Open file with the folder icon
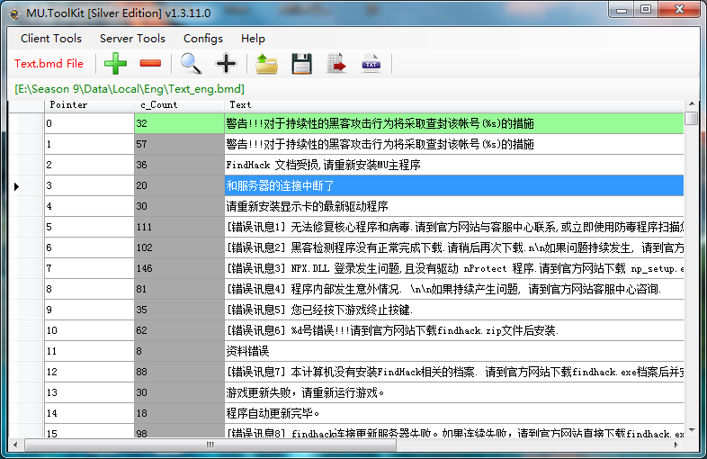The height and width of the screenshot is (459, 707). pos(266,64)
